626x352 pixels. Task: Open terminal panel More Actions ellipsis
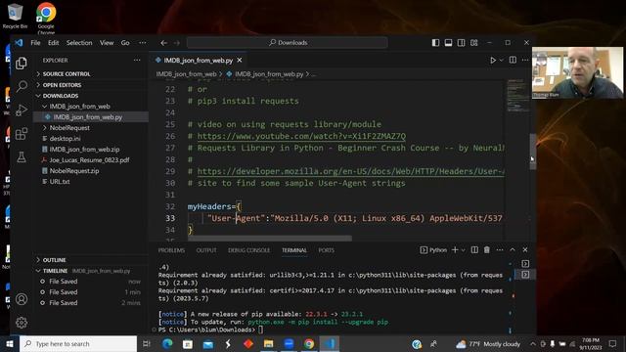[x=500, y=250]
